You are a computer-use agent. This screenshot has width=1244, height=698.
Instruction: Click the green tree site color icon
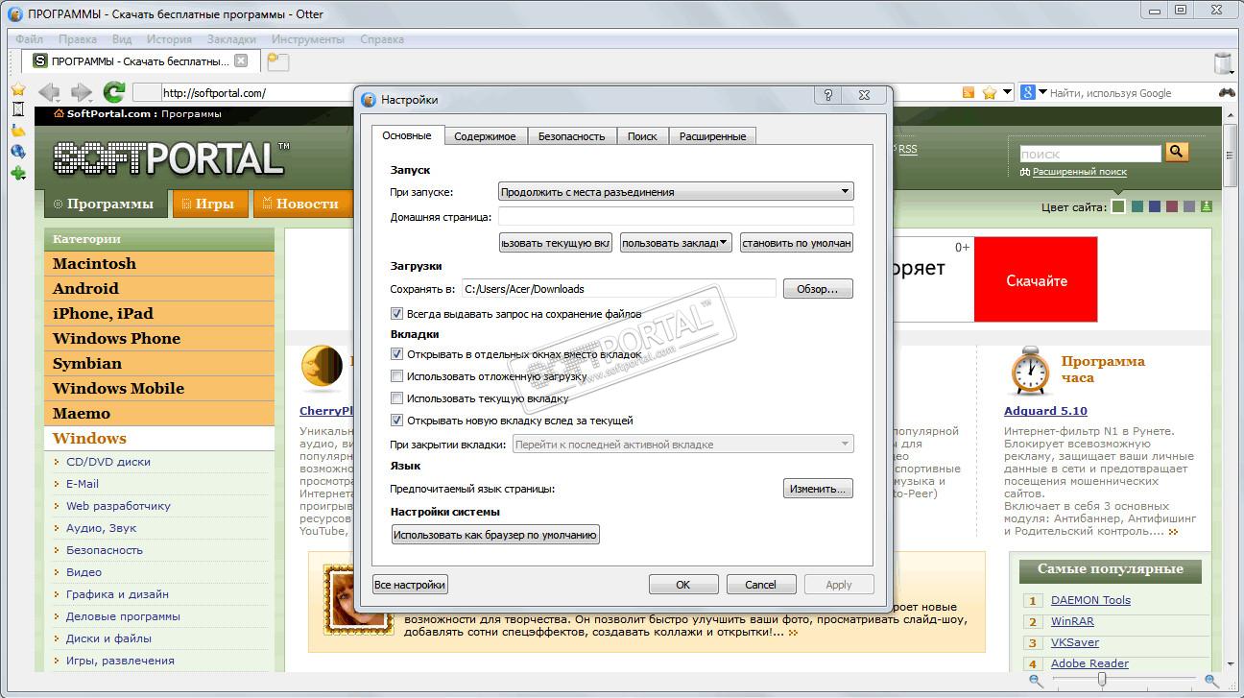(x=1207, y=206)
